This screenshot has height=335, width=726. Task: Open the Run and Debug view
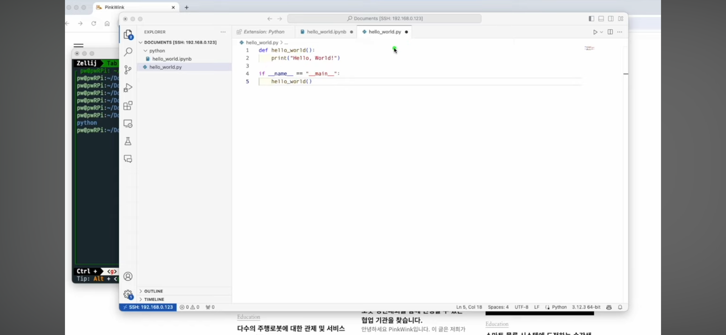pyautogui.click(x=128, y=88)
